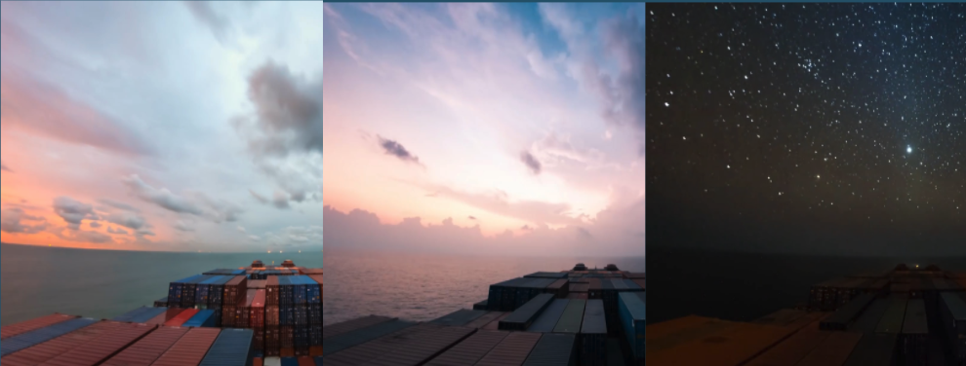966x366 pixels.
Task: Click the large grey cloud in left photo
Action: pyautogui.click(x=285, y=107)
